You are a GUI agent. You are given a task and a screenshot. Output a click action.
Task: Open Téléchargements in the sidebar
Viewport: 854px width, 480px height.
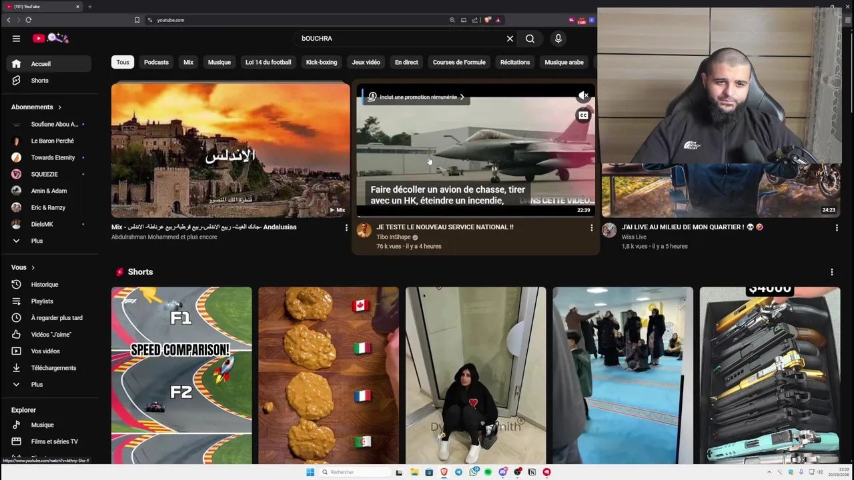click(x=49, y=368)
